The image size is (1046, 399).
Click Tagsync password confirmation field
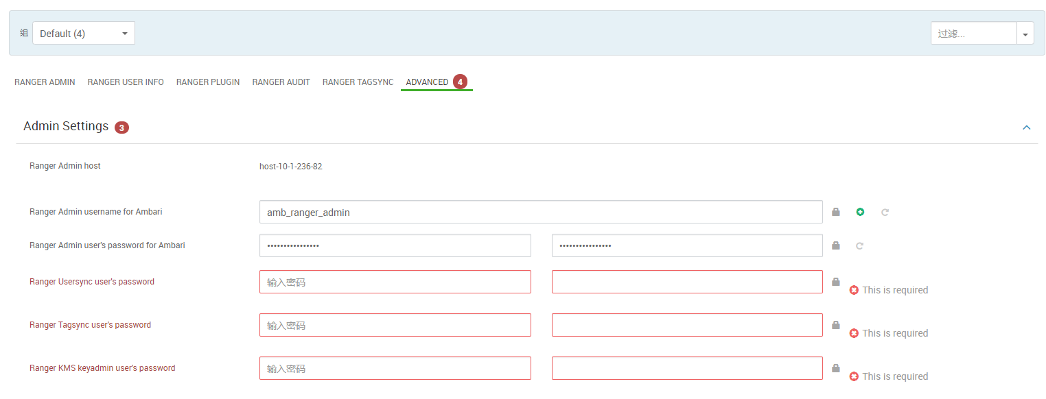[x=687, y=325]
